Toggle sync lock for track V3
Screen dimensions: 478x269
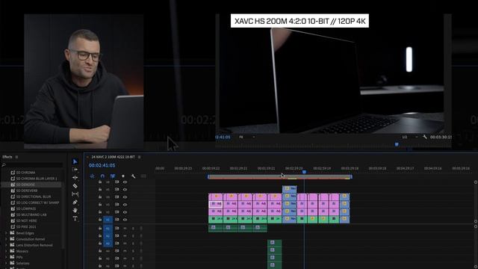(117, 204)
